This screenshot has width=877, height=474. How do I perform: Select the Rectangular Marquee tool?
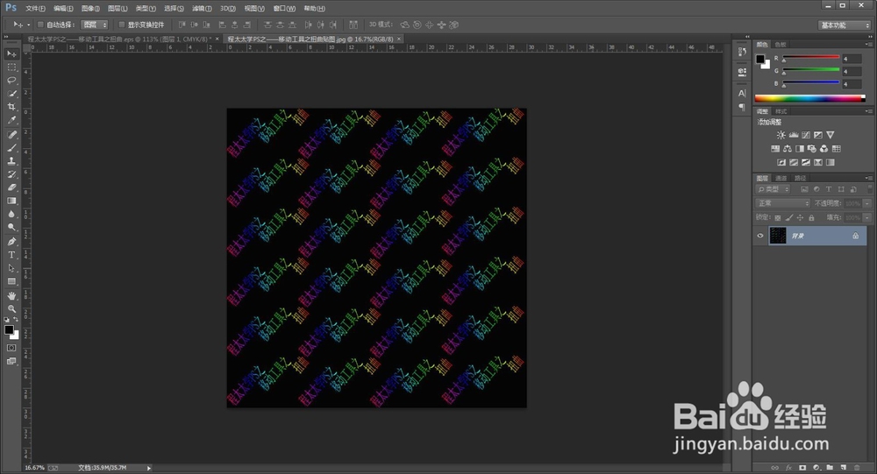pos(11,67)
